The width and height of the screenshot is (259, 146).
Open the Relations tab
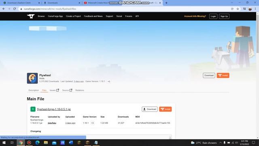(x=80, y=90)
